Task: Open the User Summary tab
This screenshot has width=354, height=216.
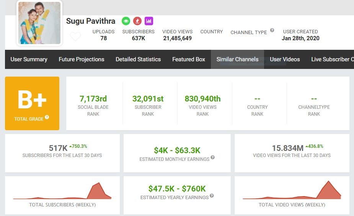Action: coord(29,59)
